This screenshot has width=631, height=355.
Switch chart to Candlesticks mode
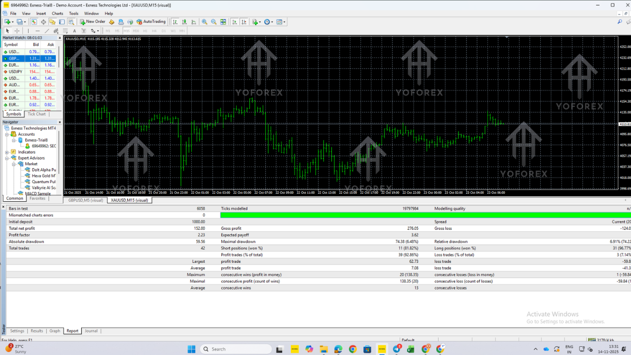(184, 22)
